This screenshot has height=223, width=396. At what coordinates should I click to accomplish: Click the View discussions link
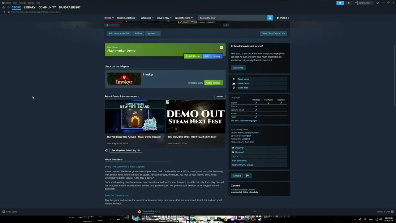pyautogui.click(x=239, y=161)
